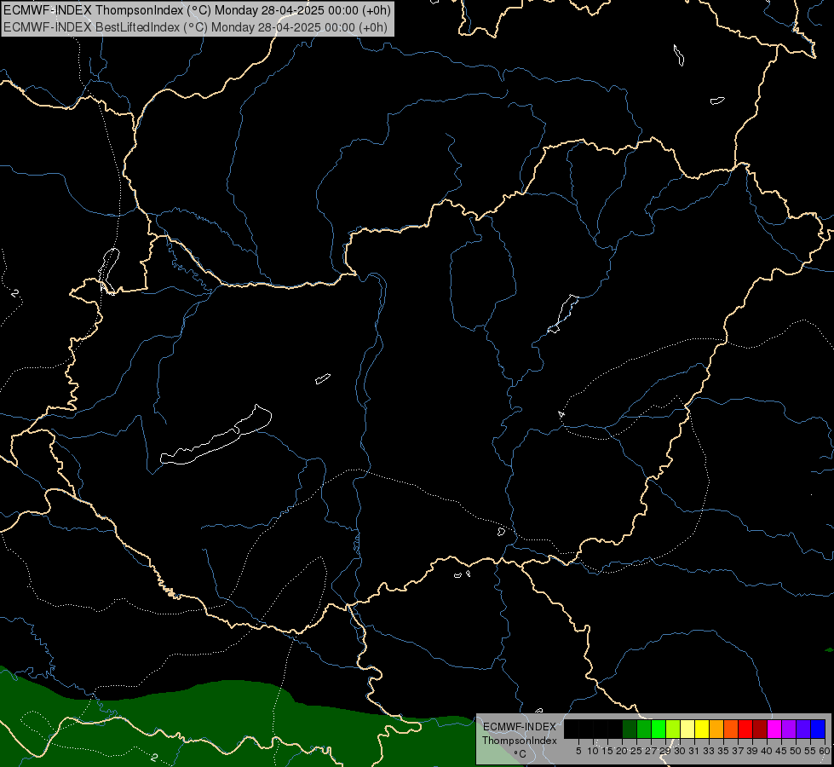Image resolution: width=834 pixels, height=767 pixels.
Task: Click the legend's ThompsonIndex label
Action: click(519, 741)
